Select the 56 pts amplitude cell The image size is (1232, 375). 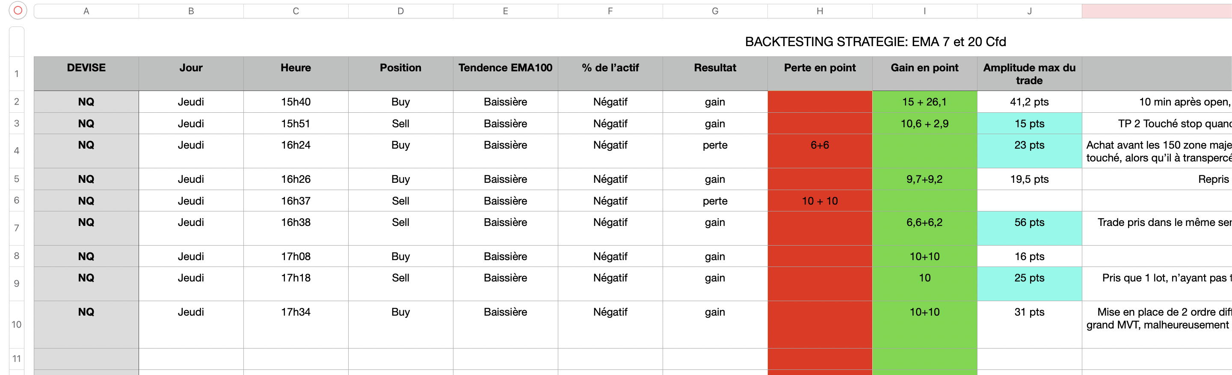pyautogui.click(x=1029, y=223)
